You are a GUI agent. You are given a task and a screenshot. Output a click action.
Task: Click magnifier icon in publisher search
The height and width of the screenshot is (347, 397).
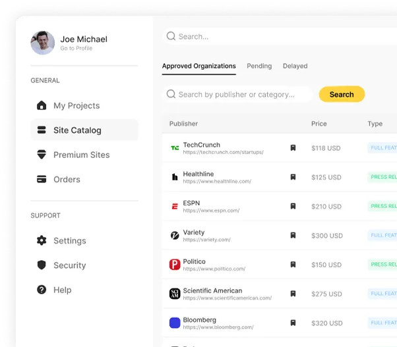point(171,94)
